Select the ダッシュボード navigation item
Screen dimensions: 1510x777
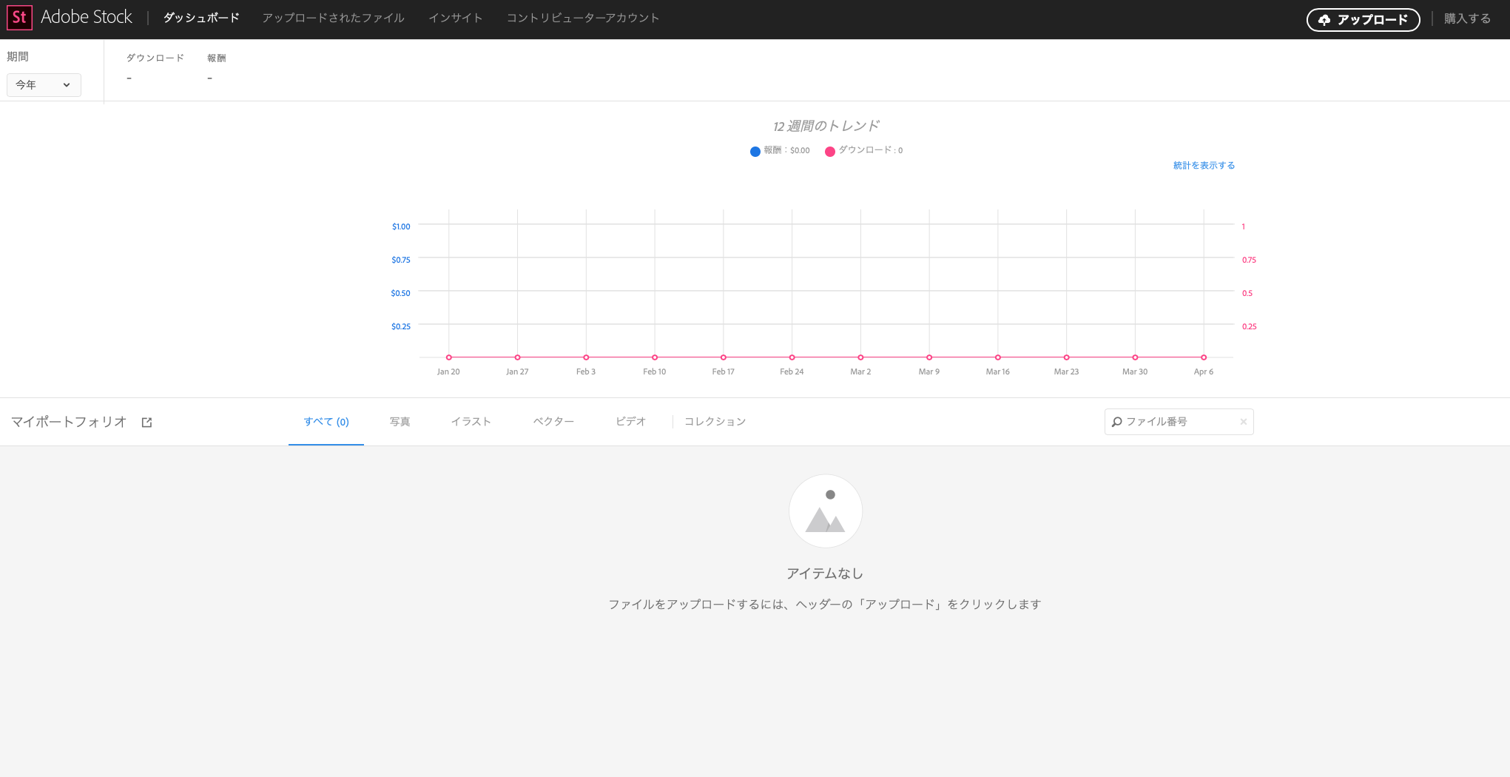tap(201, 18)
